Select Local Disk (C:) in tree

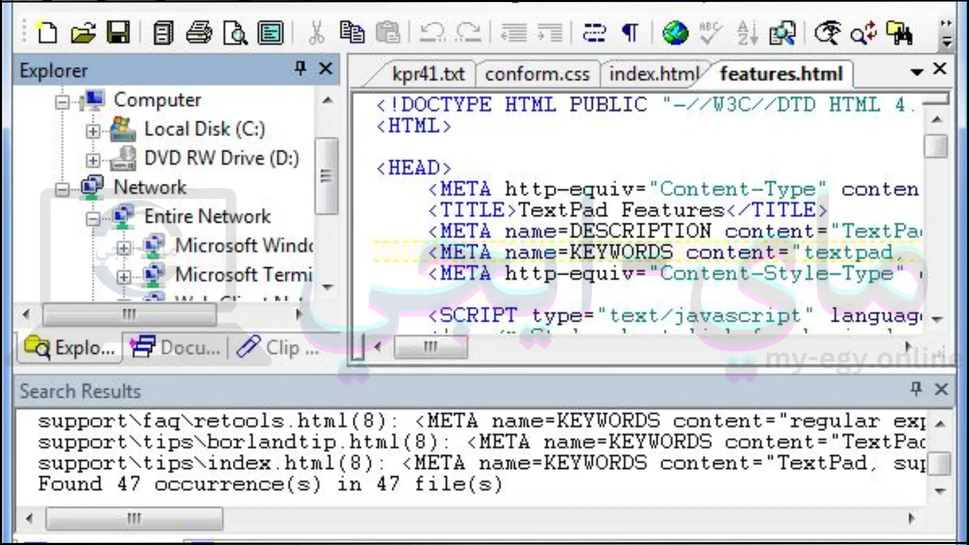[204, 129]
